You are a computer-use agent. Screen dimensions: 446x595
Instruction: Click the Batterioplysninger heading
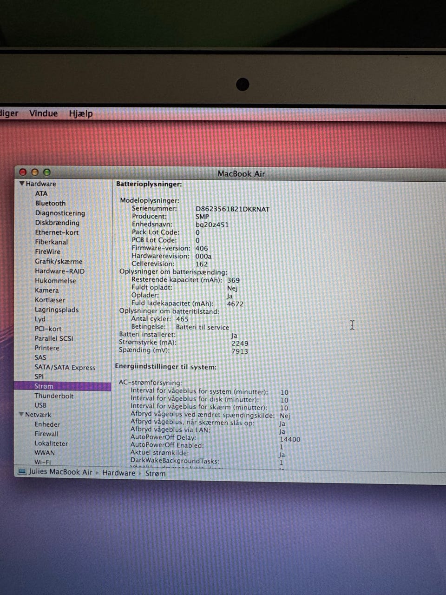point(149,184)
